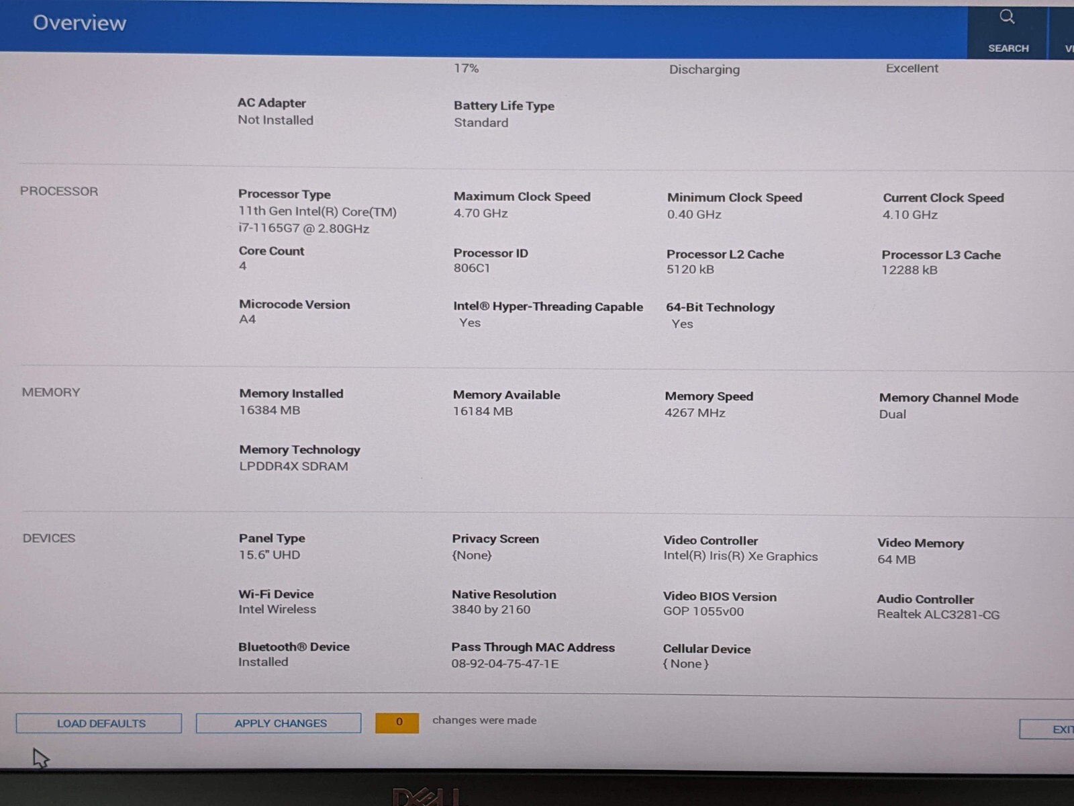The image size is (1074, 806).
Task: Click the 64-Bit Technology label
Action: coord(720,308)
